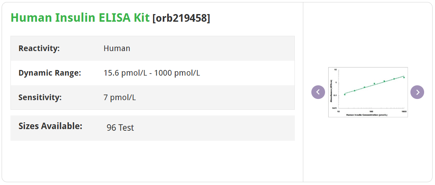
Task: Select the Human reactivity value
Action: [117, 48]
